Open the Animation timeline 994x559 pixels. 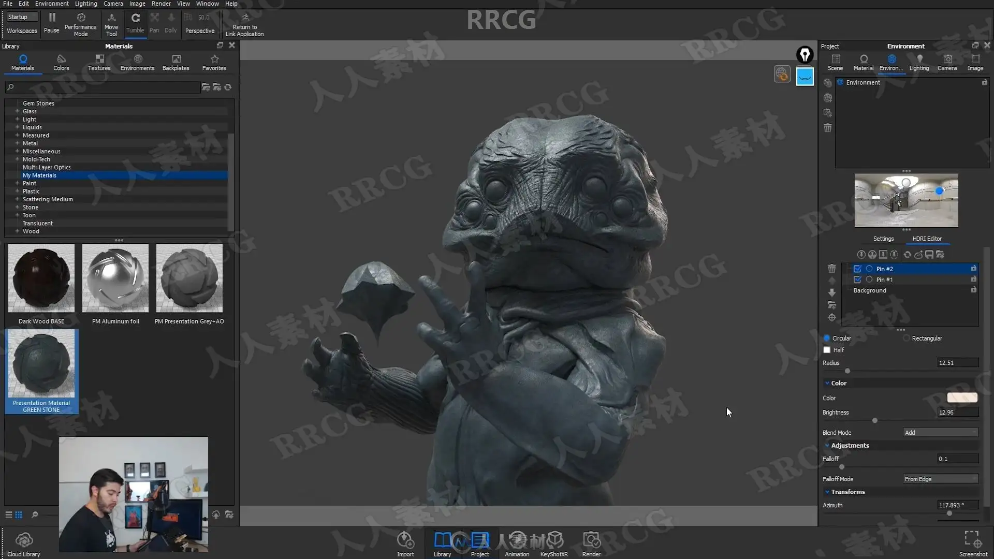click(x=517, y=544)
